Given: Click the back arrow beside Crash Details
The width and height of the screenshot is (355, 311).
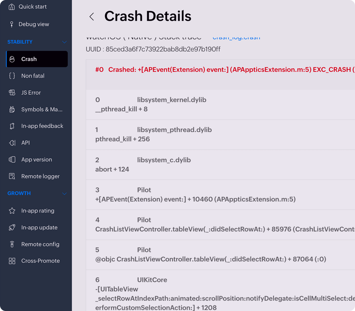Looking at the screenshot, I should click(x=92, y=17).
